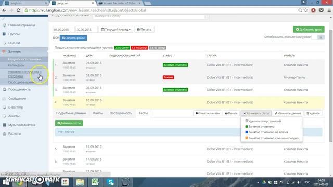The height and width of the screenshot is (187, 333).
Task: Open Текущий месяц dropdown
Action: coord(116,29)
